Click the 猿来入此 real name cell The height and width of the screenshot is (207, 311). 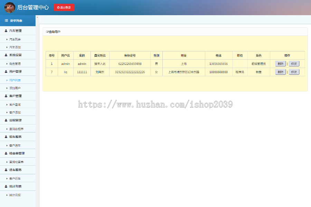point(100,64)
